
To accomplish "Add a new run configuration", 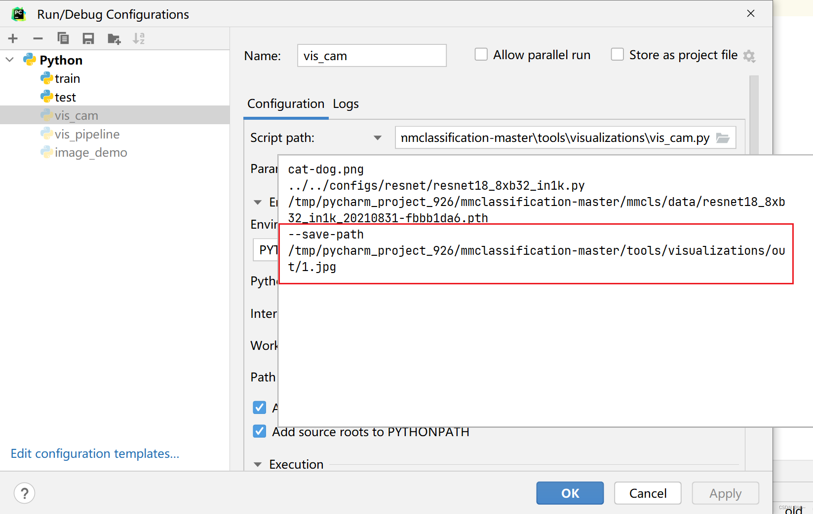I will 13,38.
